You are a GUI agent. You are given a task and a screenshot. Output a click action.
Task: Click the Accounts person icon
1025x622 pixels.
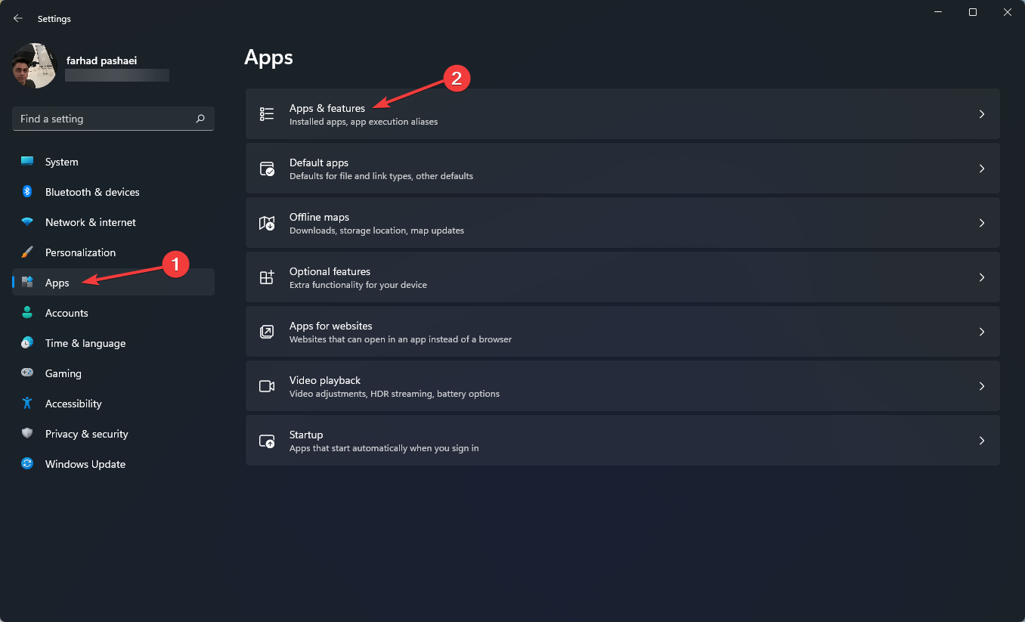coord(28,312)
